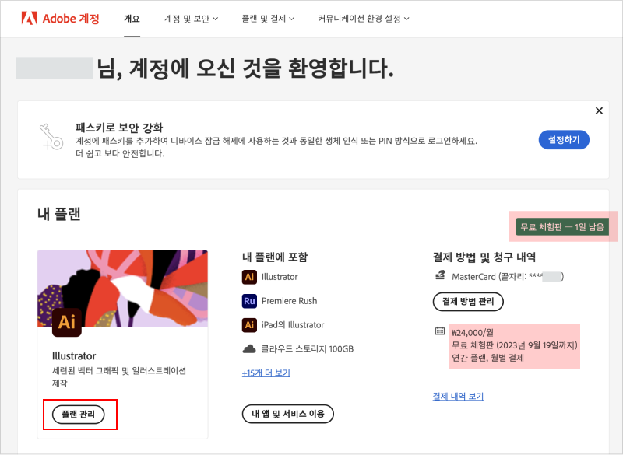The width and height of the screenshot is (623, 455).
Task: Expand the 플랜 및 결제 menu
Action: coord(268,19)
